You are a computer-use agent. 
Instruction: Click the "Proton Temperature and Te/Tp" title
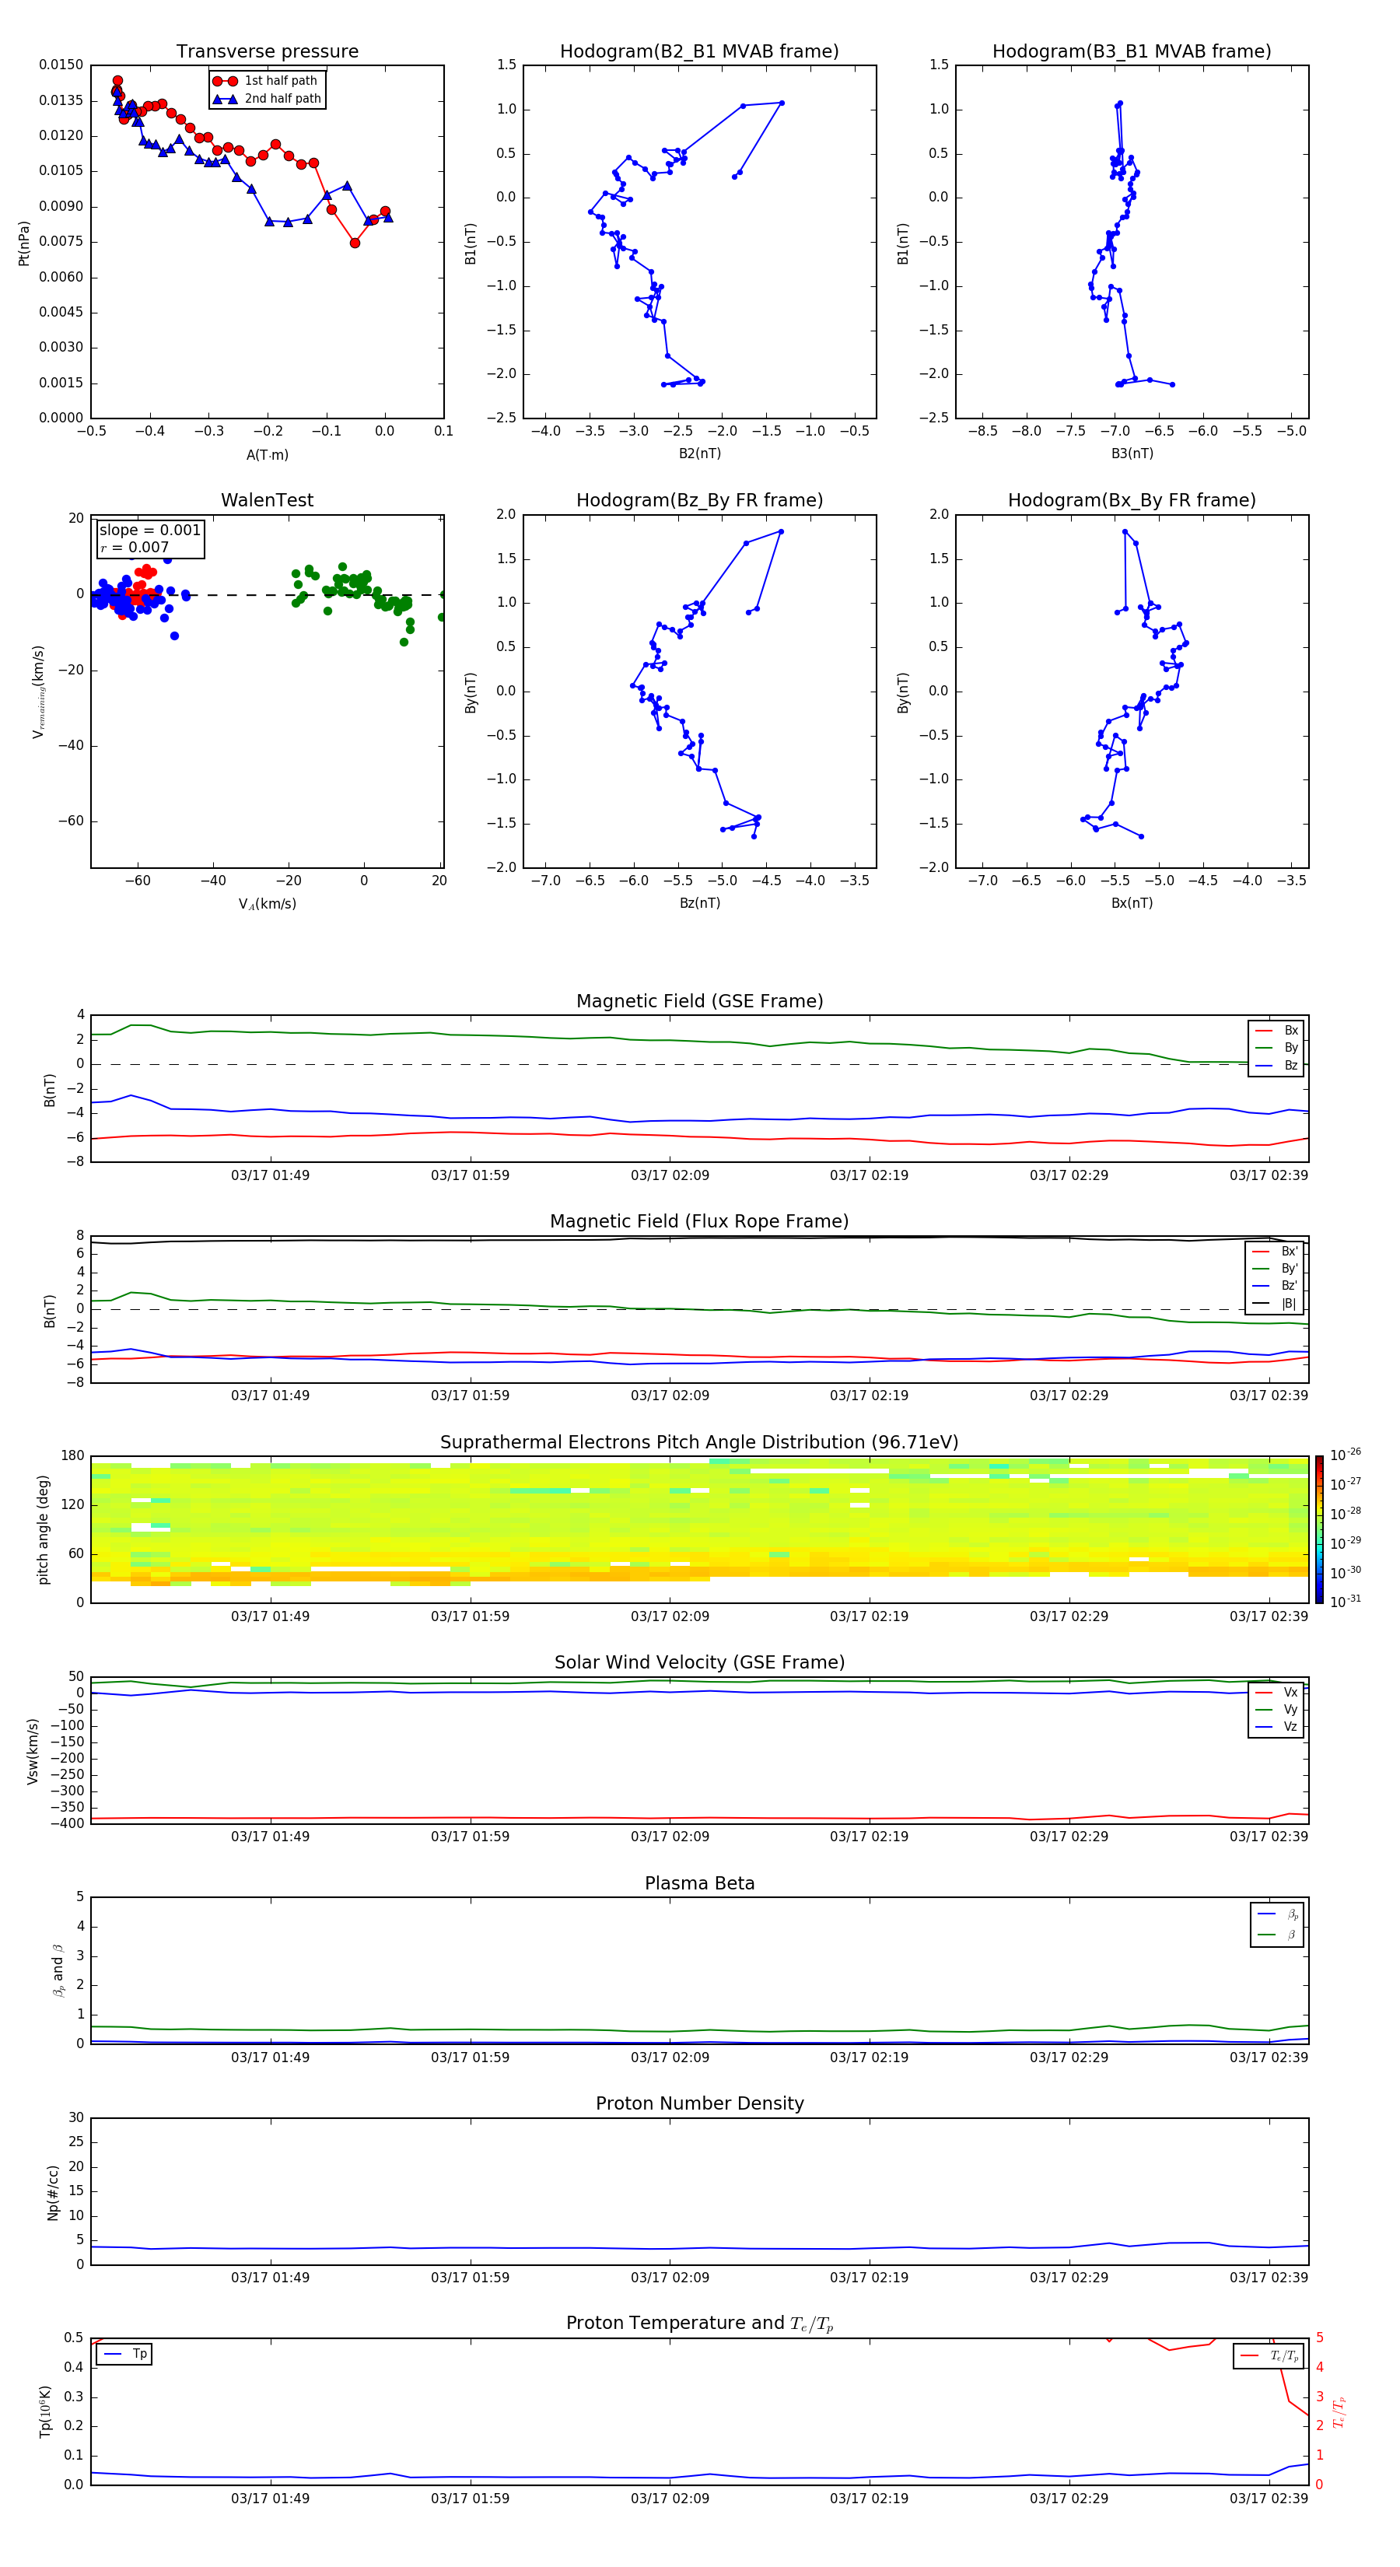699,2324
